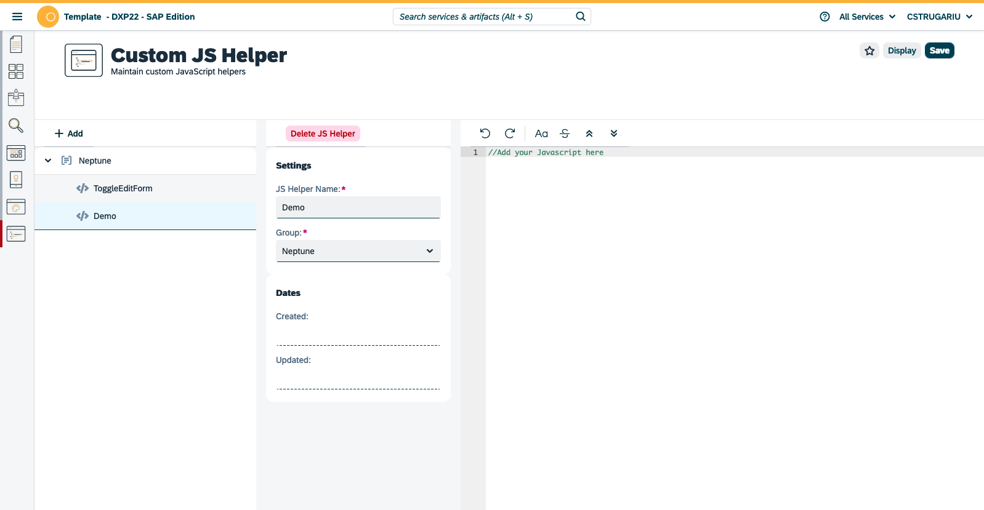Open the rocket launch icon in sidebar
This screenshot has width=984, height=510.
tap(16, 98)
